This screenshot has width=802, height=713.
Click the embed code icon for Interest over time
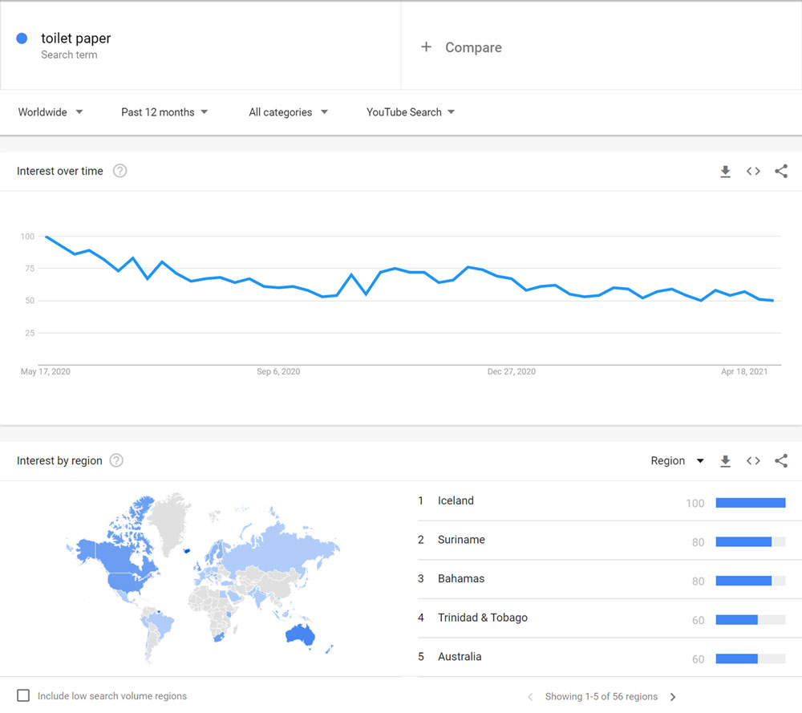pyautogui.click(x=753, y=171)
